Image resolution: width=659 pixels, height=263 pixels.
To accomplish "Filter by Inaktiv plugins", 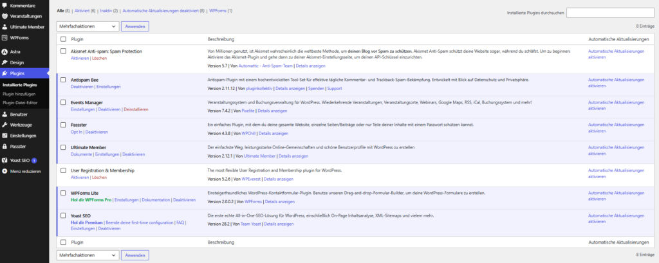I will coord(106,10).
